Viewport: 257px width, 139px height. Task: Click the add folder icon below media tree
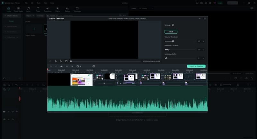click(4, 78)
